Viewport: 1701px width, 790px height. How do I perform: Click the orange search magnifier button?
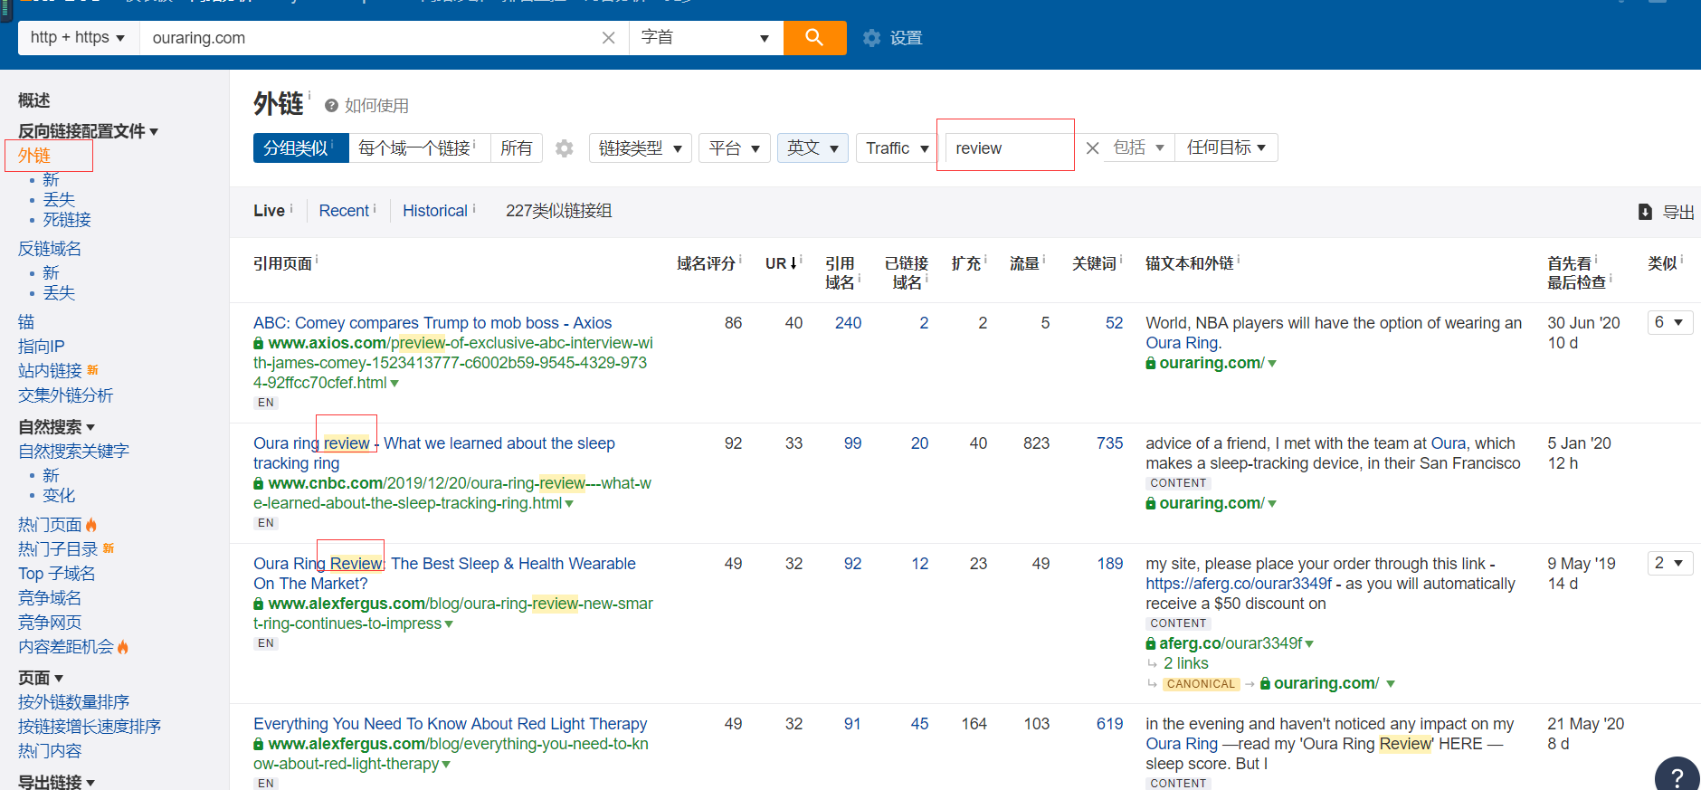(x=814, y=38)
